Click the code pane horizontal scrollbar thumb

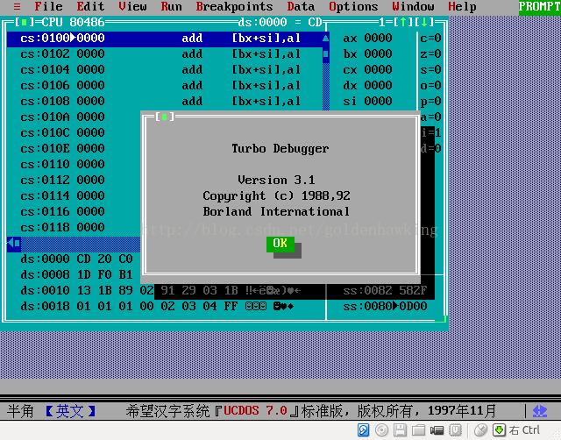coord(18,244)
